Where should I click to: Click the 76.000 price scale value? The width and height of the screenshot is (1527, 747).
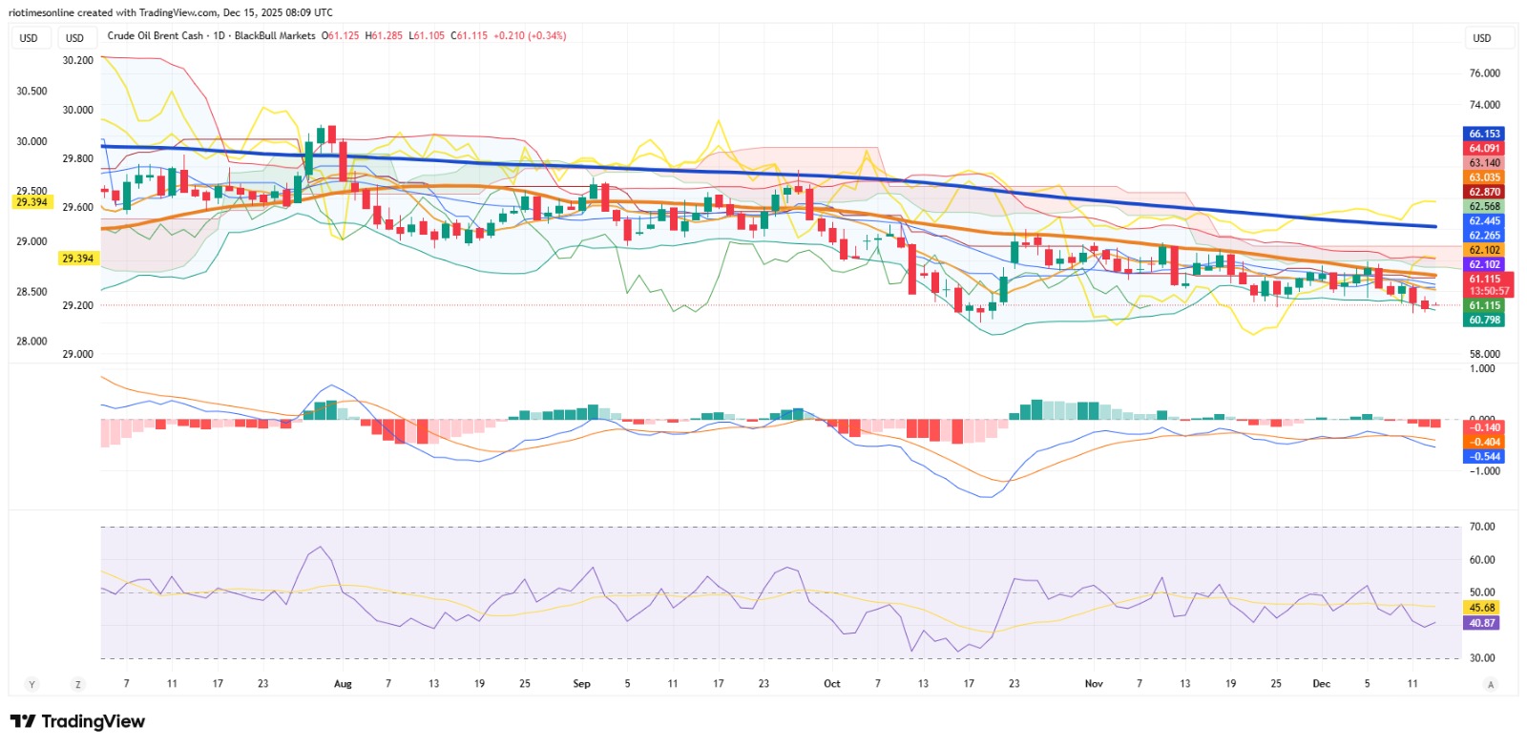1484,73
